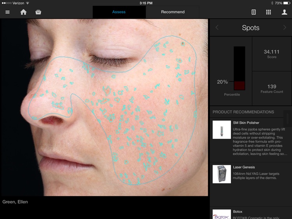
Task: Open the archive box icon
Action: click(x=38, y=12)
